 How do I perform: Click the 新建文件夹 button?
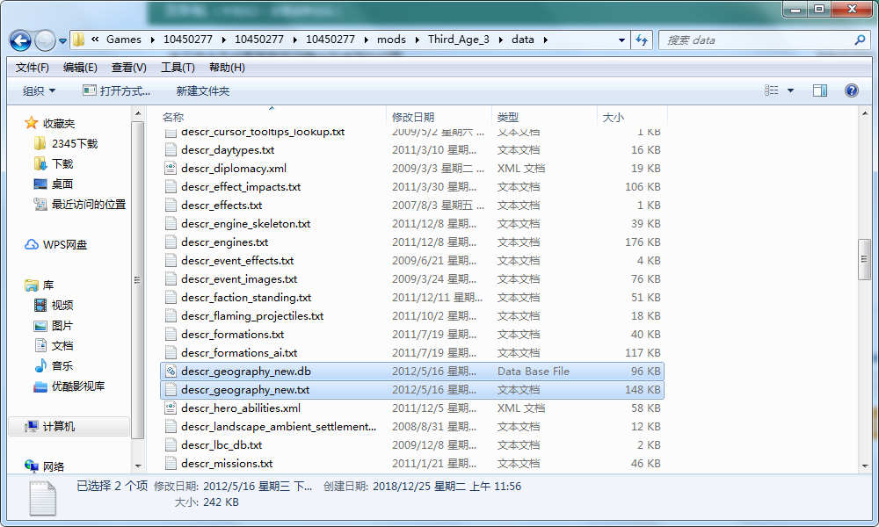coord(203,90)
